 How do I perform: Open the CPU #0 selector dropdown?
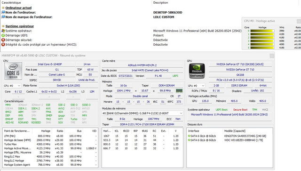tap(12, 86)
